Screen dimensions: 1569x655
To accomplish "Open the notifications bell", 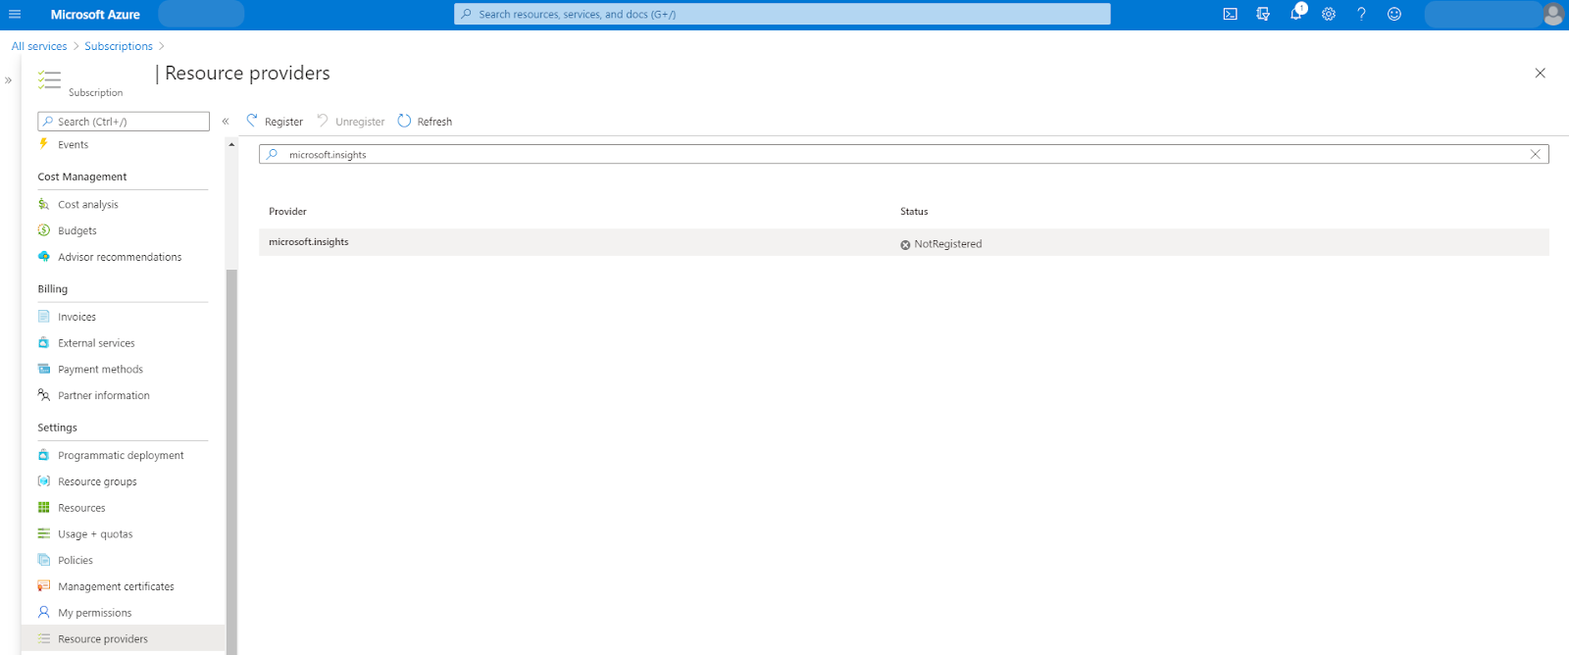I will click(1296, 13).
